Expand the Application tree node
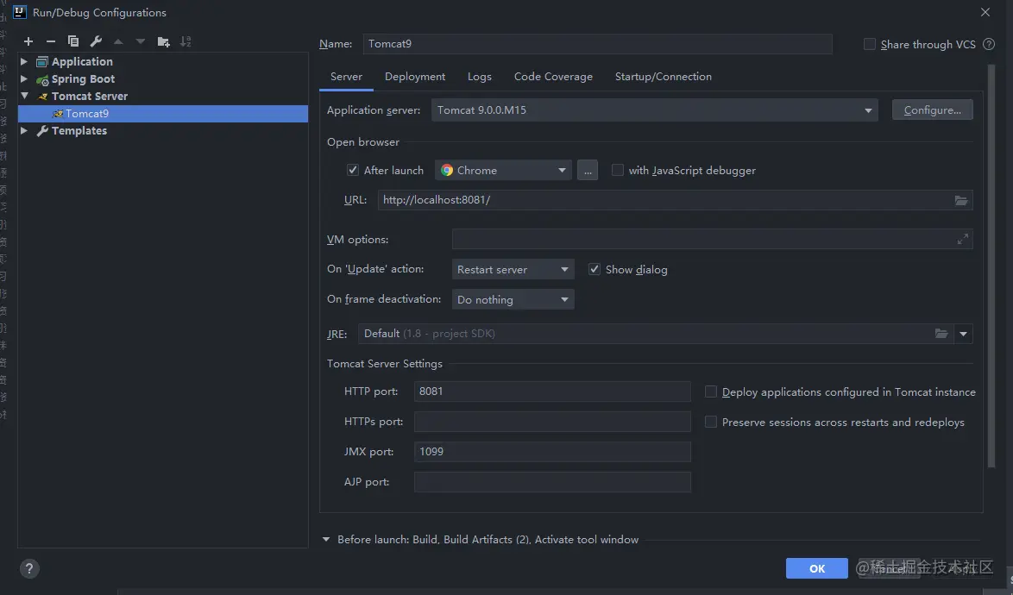This screenshot has width=1013, height=595. pyautogui.click(x=24, y=61)
